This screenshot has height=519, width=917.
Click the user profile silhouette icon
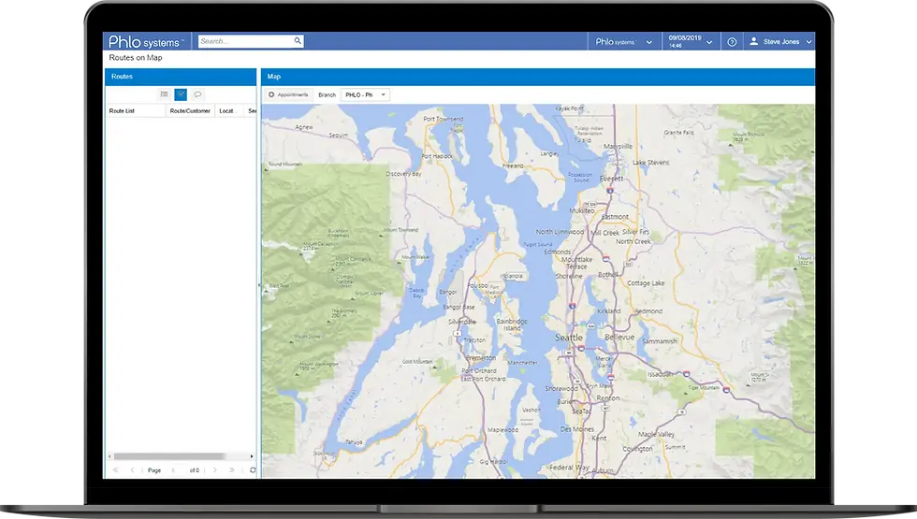(x=754, y=41)
